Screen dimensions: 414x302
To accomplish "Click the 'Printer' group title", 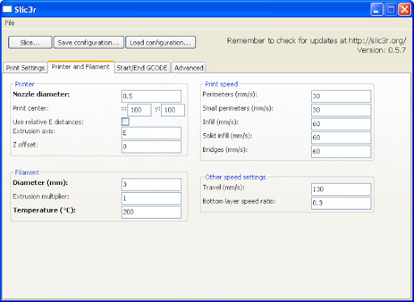I will (25, 84).
